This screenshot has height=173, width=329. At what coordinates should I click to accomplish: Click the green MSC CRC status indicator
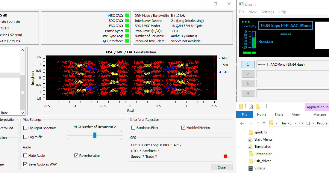[127, 15]
